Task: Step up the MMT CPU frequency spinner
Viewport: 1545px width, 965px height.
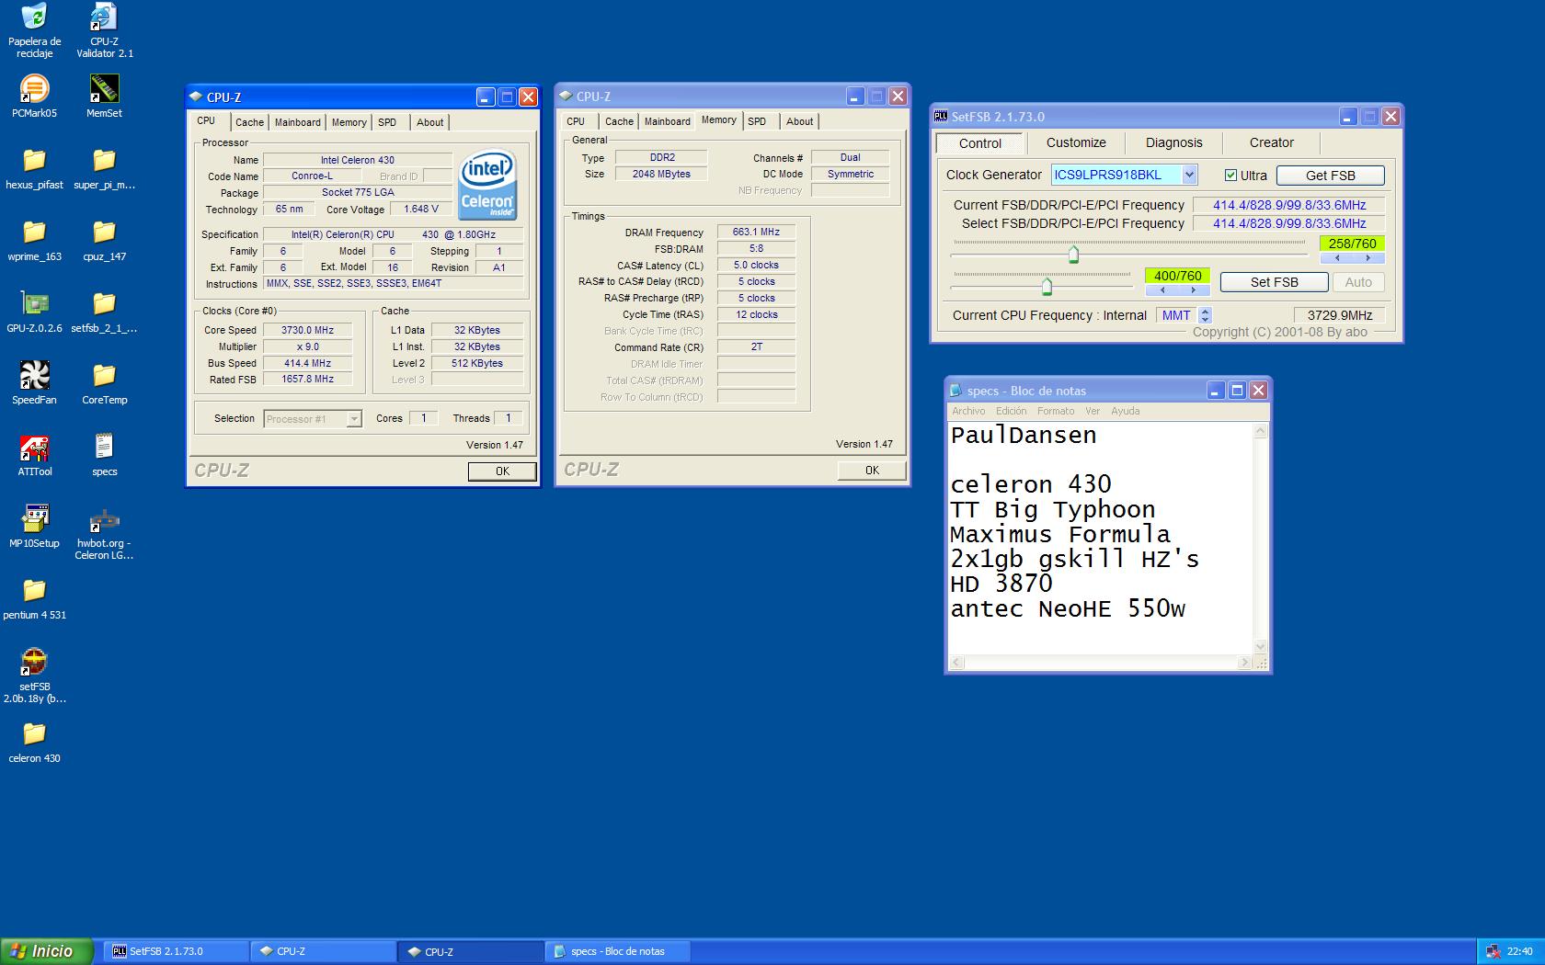Action: coord(1205,312)
